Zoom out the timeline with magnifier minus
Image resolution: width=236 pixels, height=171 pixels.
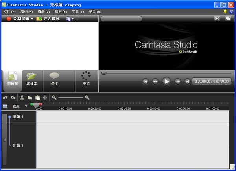point(54,97)
